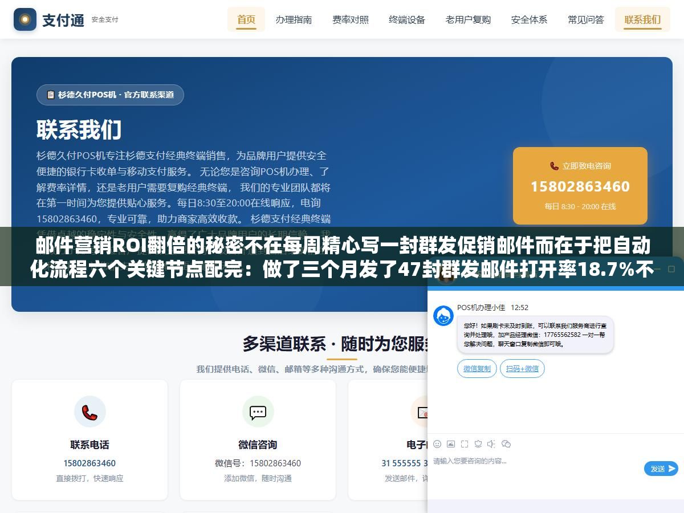Open the 老用户复购 page

coord(468,19)
